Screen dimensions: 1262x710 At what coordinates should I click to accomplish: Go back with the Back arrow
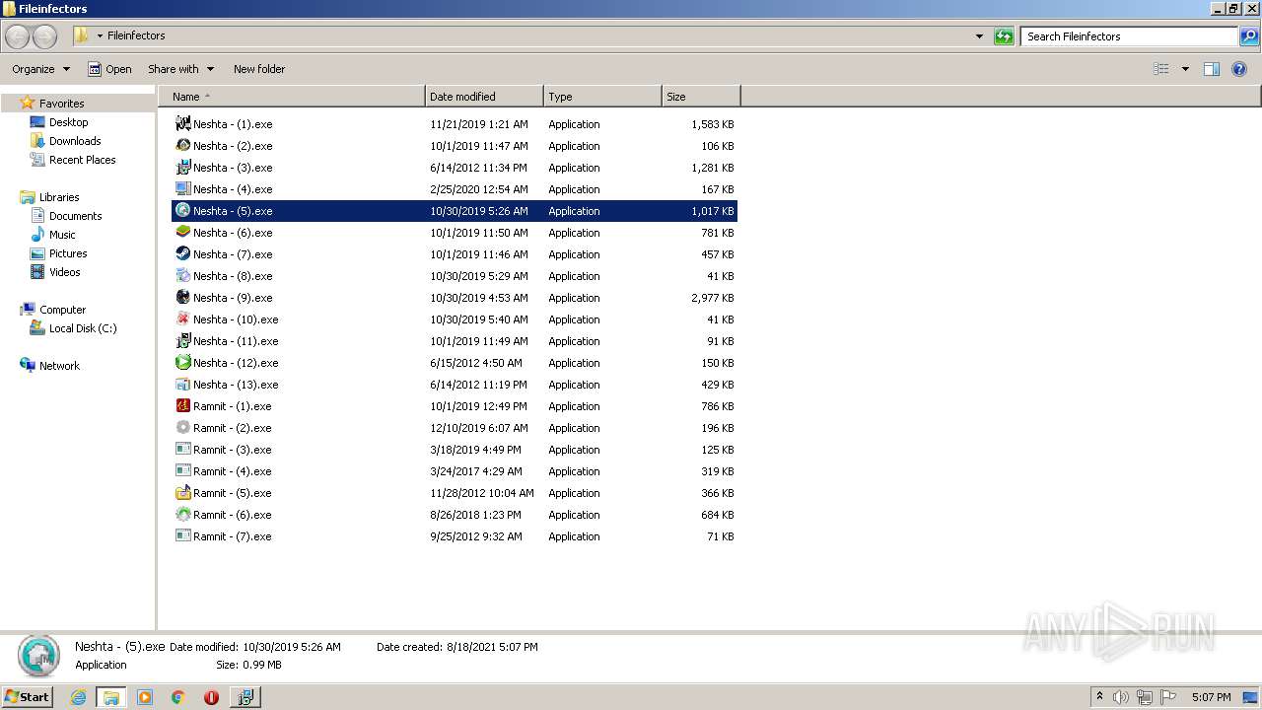(x=17, y=36)
